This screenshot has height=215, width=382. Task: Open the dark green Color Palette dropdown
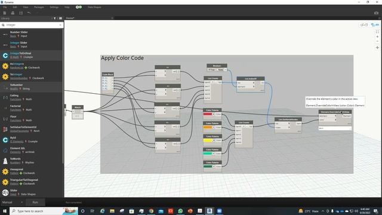click(214, 167)
